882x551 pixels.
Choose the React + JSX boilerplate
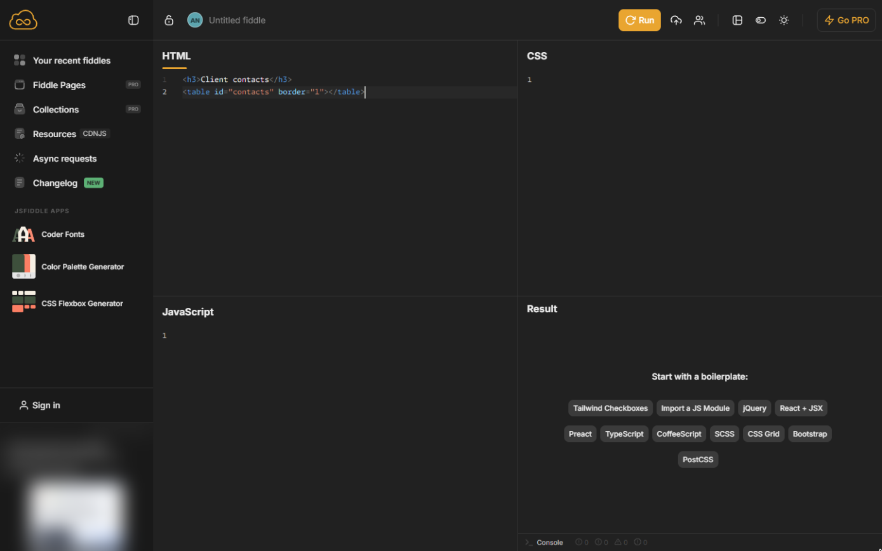click(801, 408)
